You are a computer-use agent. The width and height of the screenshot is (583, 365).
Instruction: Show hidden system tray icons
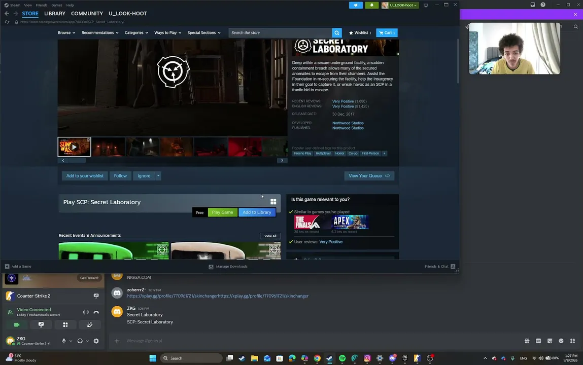(485, 358)
